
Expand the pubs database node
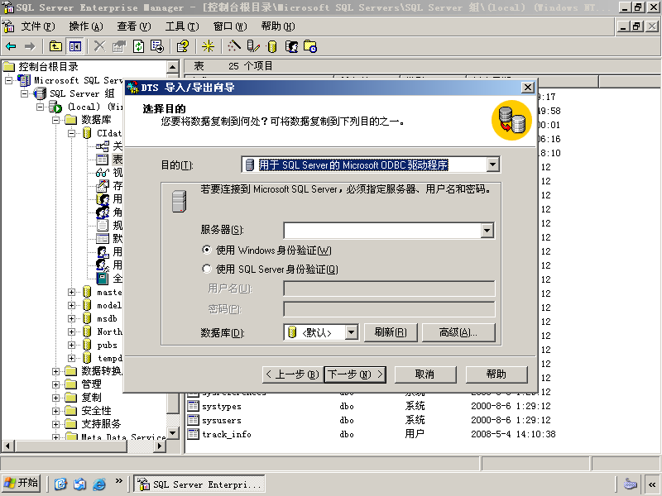71,345
